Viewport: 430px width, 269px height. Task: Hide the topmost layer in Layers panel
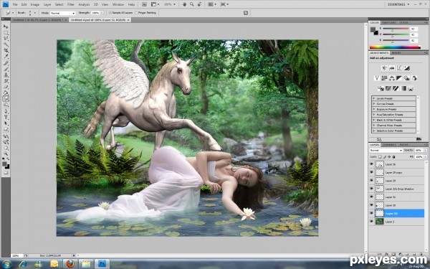coord(371,164)
